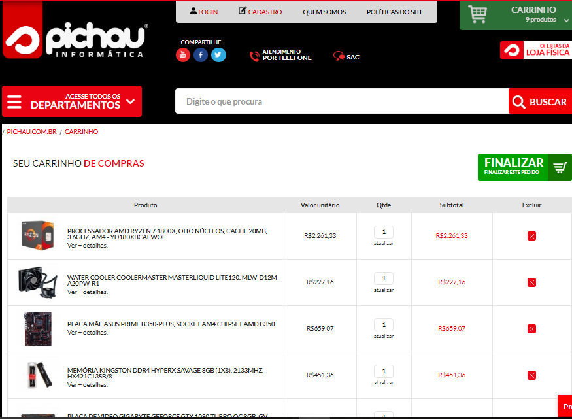Open the Facebook share icon
The image size is (572, 419).
tap(201, 55)
